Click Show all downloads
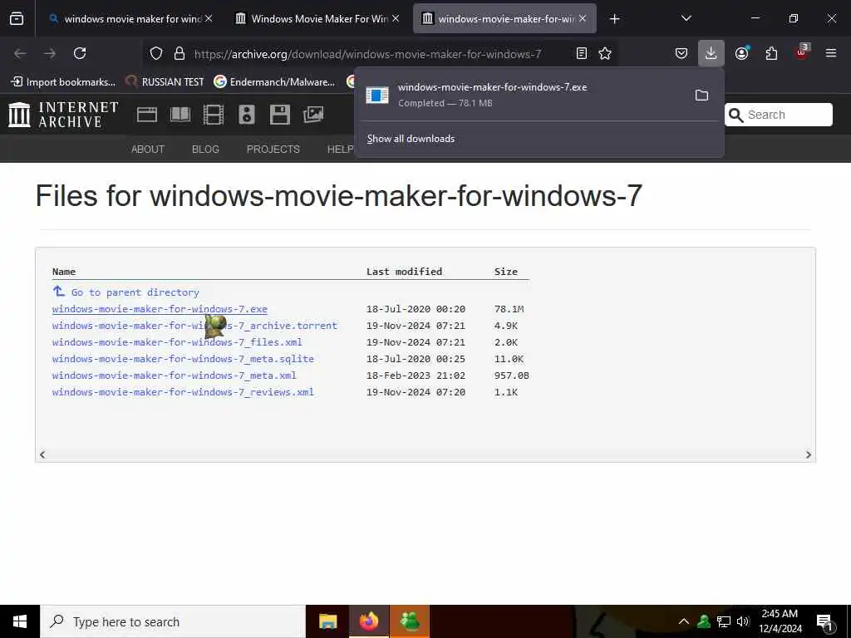The height and width of the screenshot is (638, 851). [x=411, y=139]
